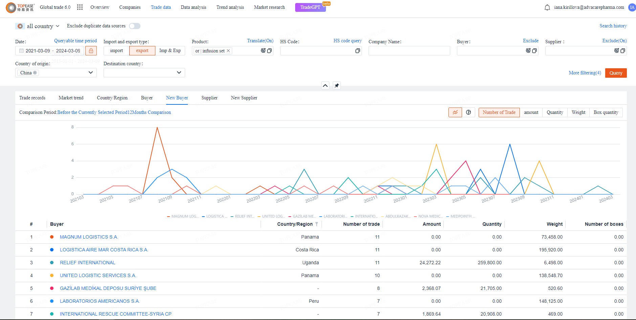Select the amount metric
The height and width of the screenshot is (320, 636).
531,113
